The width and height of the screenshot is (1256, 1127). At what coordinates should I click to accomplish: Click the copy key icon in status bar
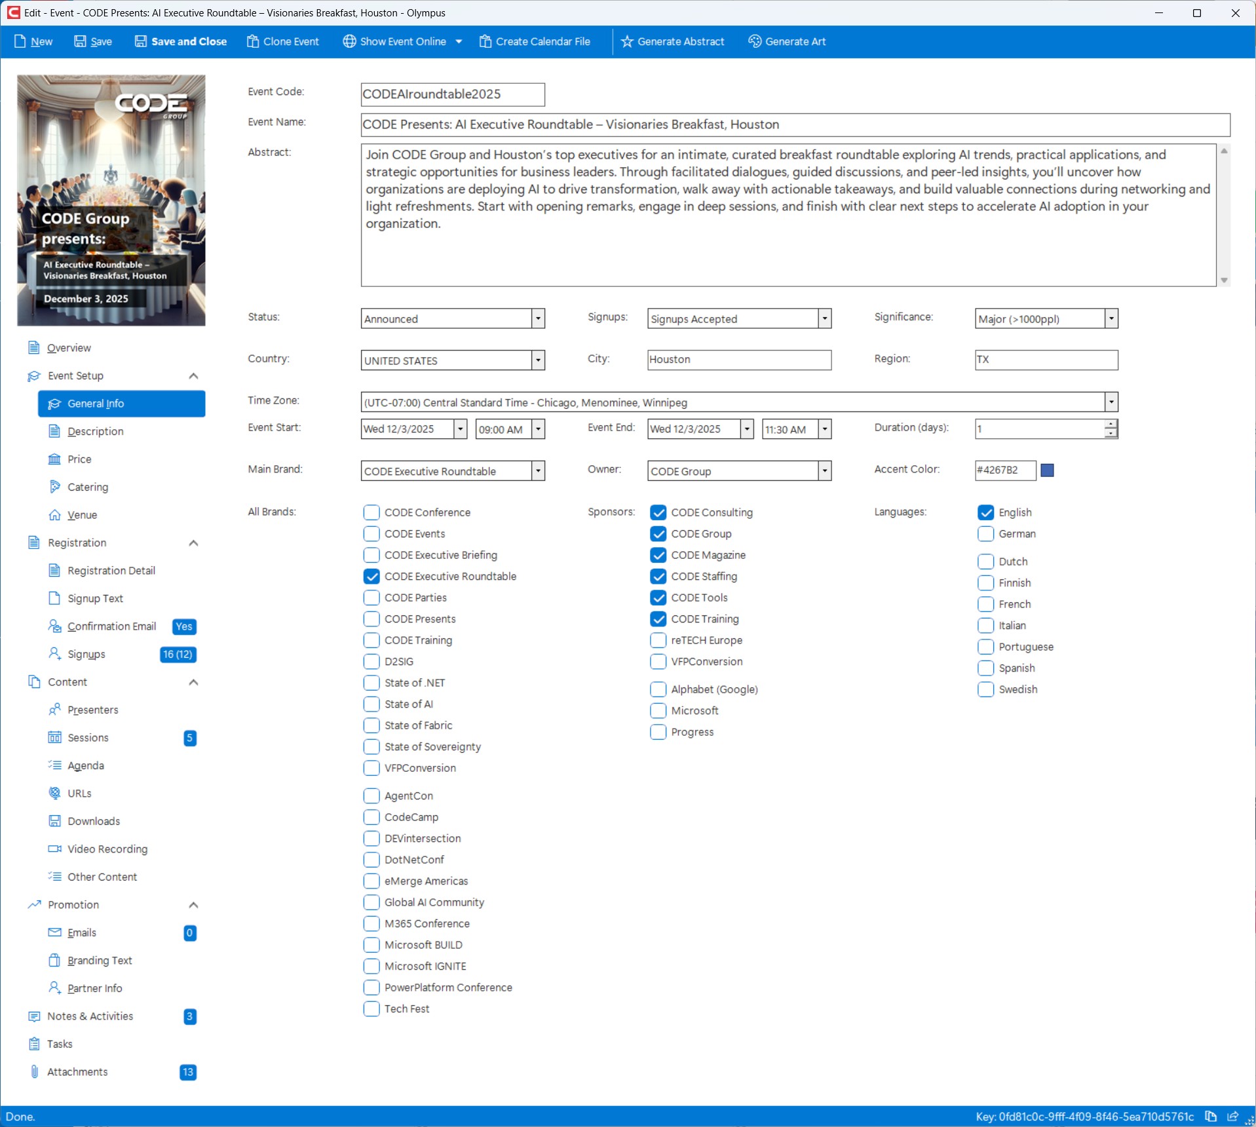(1211, 1117)
